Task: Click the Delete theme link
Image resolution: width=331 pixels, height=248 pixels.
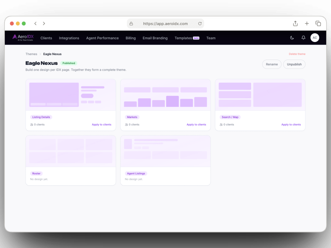Action: (x=297, y=54)
